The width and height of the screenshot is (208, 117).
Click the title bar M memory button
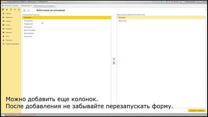pos(173,2)
